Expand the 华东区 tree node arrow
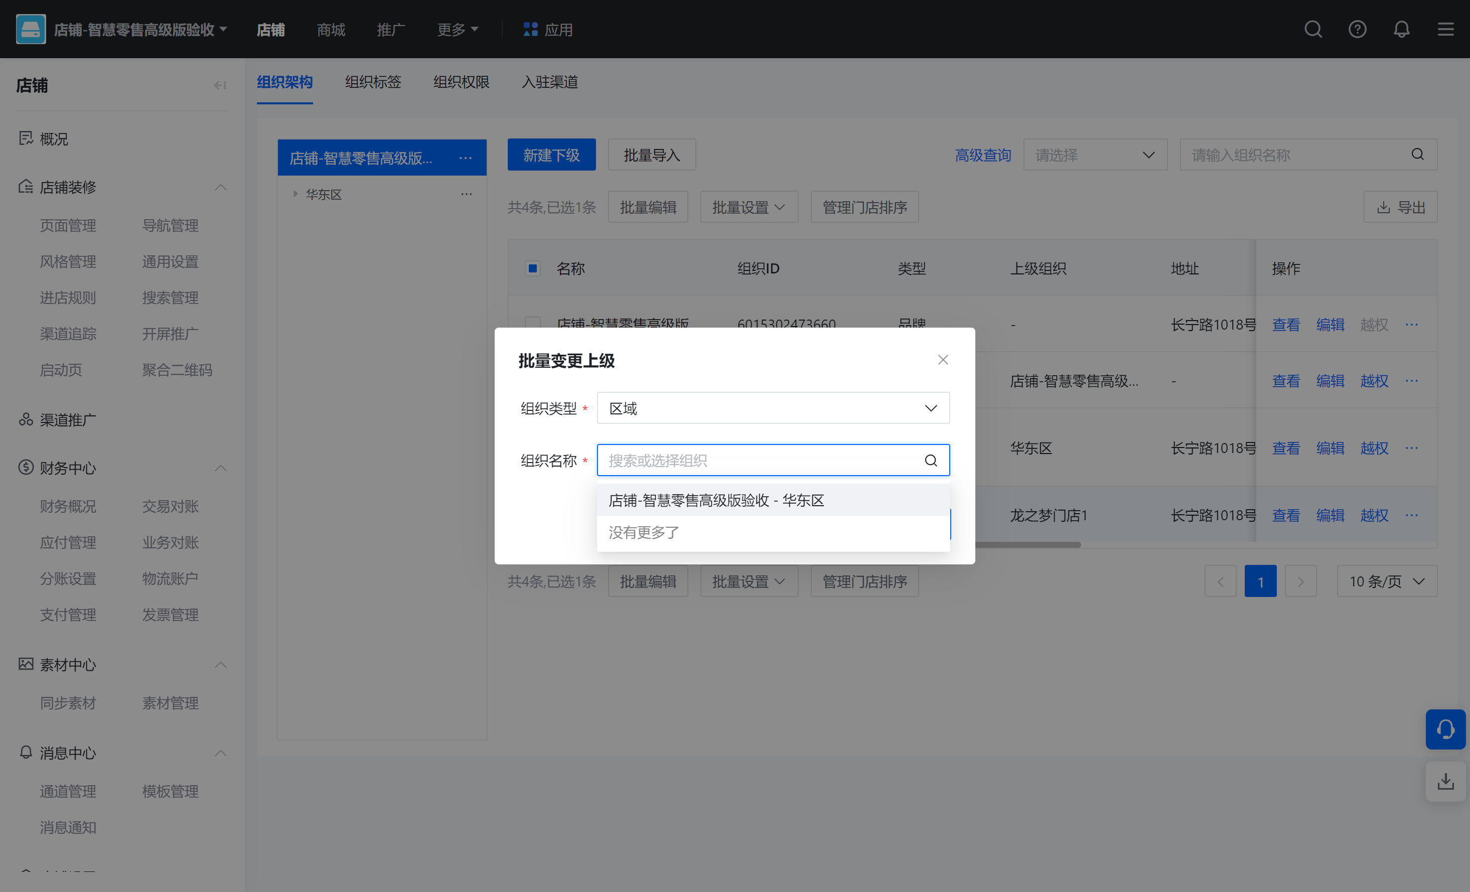 coord(296,194)
